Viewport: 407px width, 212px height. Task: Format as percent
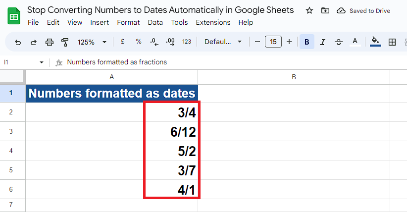point(139,42)
